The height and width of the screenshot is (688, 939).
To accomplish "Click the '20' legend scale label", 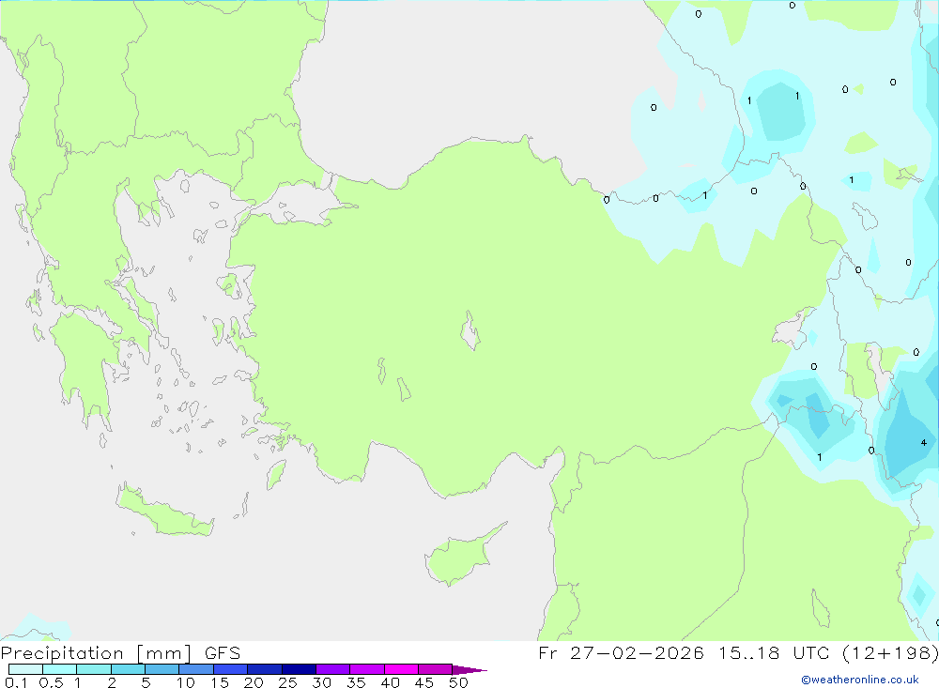I will coord(254,682).
